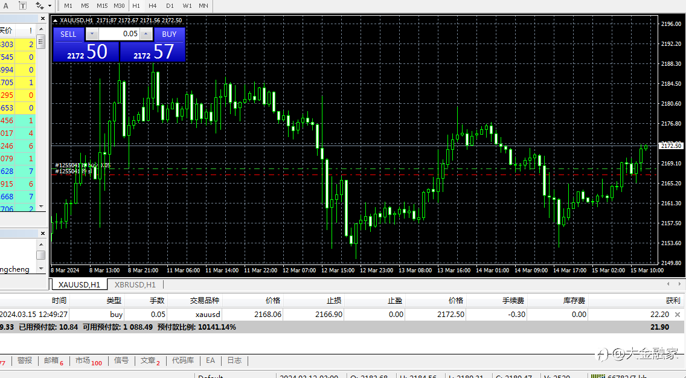Close the navigator panel below market watch
The image size is (686, 378).
click(42, 233)
